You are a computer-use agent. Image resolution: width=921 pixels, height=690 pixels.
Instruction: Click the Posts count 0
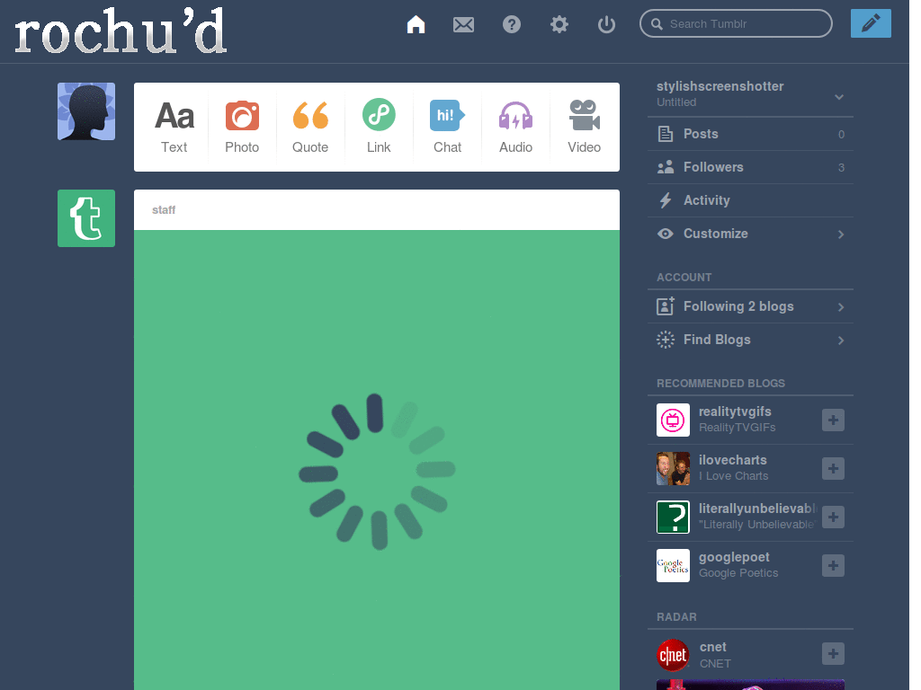841,135
